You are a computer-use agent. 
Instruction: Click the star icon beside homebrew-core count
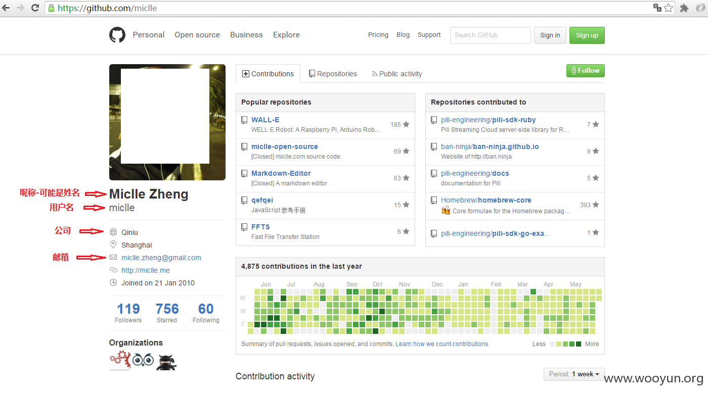[596, 205]
